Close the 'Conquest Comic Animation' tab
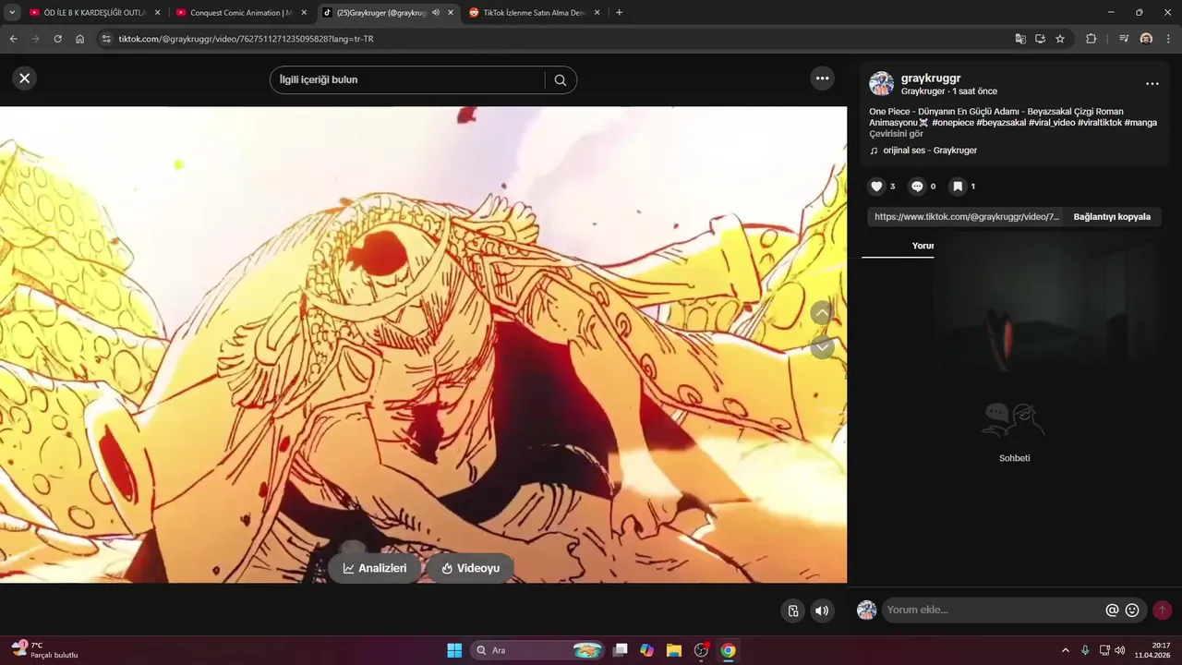Image resolution: width=1182 pixels, height=665 pixels. (304, 13)
